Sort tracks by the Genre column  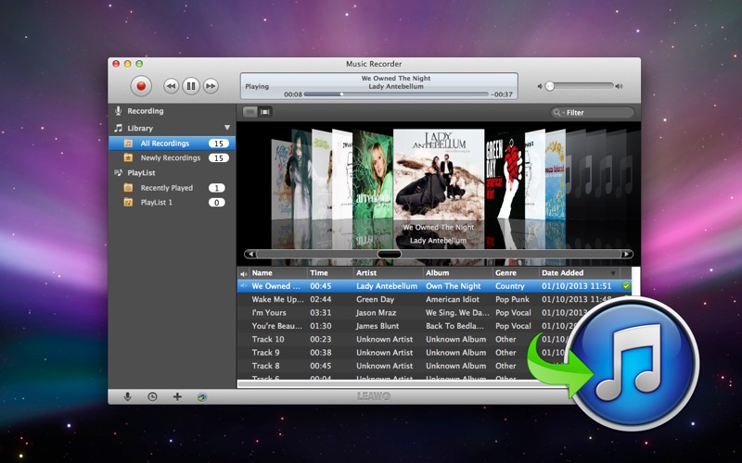coord(516,273)
